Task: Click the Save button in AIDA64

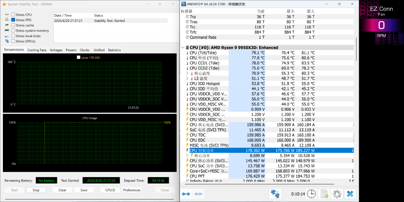Action: [84, 190]
